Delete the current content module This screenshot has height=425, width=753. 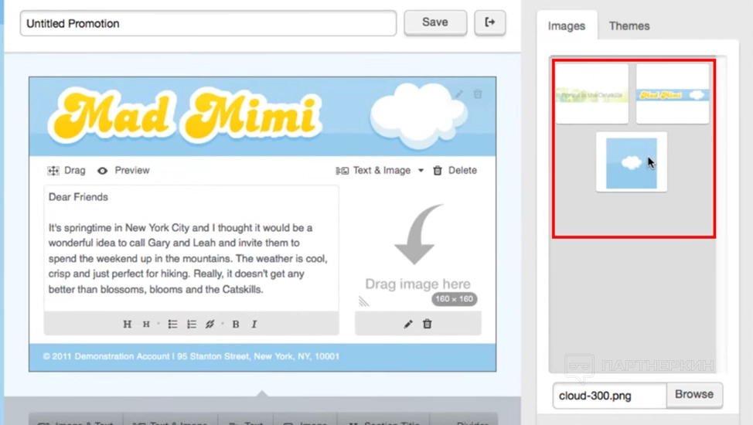tap(455, 171)
